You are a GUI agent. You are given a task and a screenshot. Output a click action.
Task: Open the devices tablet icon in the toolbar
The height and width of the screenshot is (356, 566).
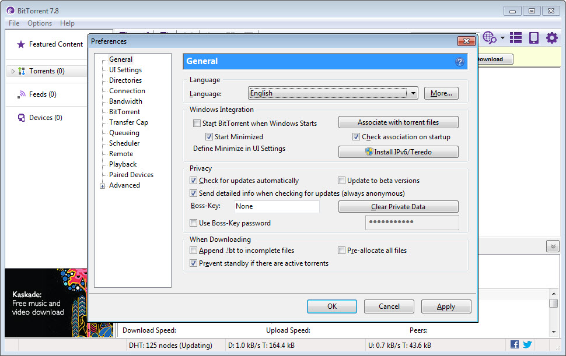tap(533, 37)
